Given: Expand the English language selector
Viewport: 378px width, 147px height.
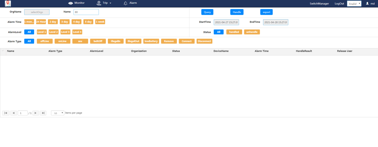Looking at the screenshot, I should point(354,4).
